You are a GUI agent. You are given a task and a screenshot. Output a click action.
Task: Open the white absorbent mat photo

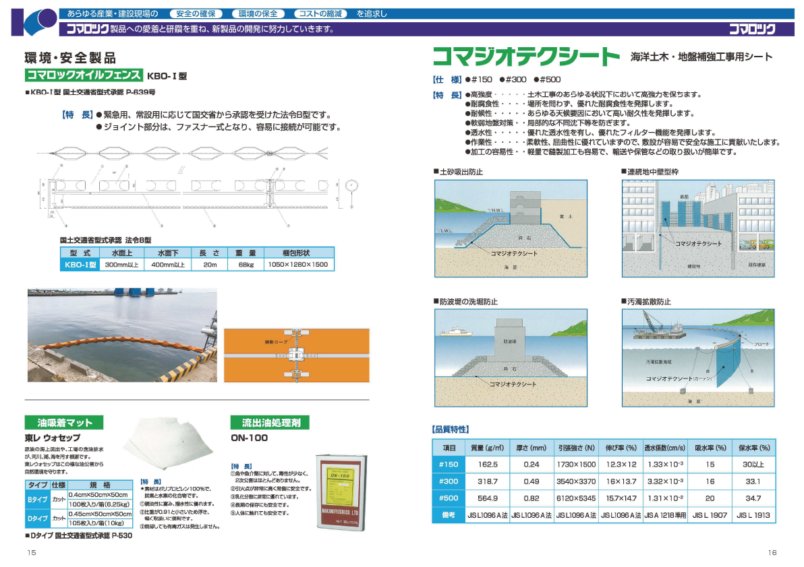click(168, 444)
